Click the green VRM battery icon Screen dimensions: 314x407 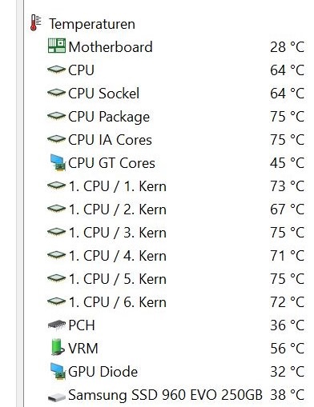[58, 347]
